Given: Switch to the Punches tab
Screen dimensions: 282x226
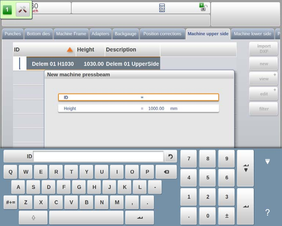Looking at the screenshot, I should coord(13,34).
